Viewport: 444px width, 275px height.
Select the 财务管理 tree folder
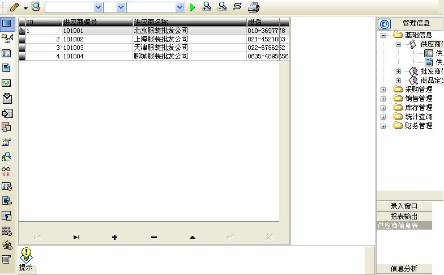coord(419,126)
